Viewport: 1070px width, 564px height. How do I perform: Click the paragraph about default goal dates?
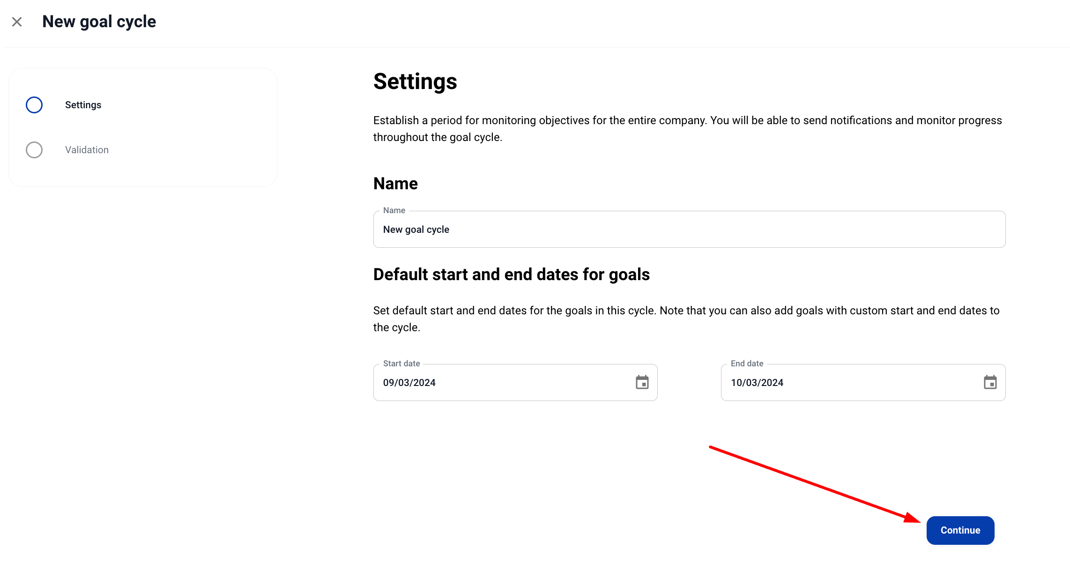coord(686,319)
